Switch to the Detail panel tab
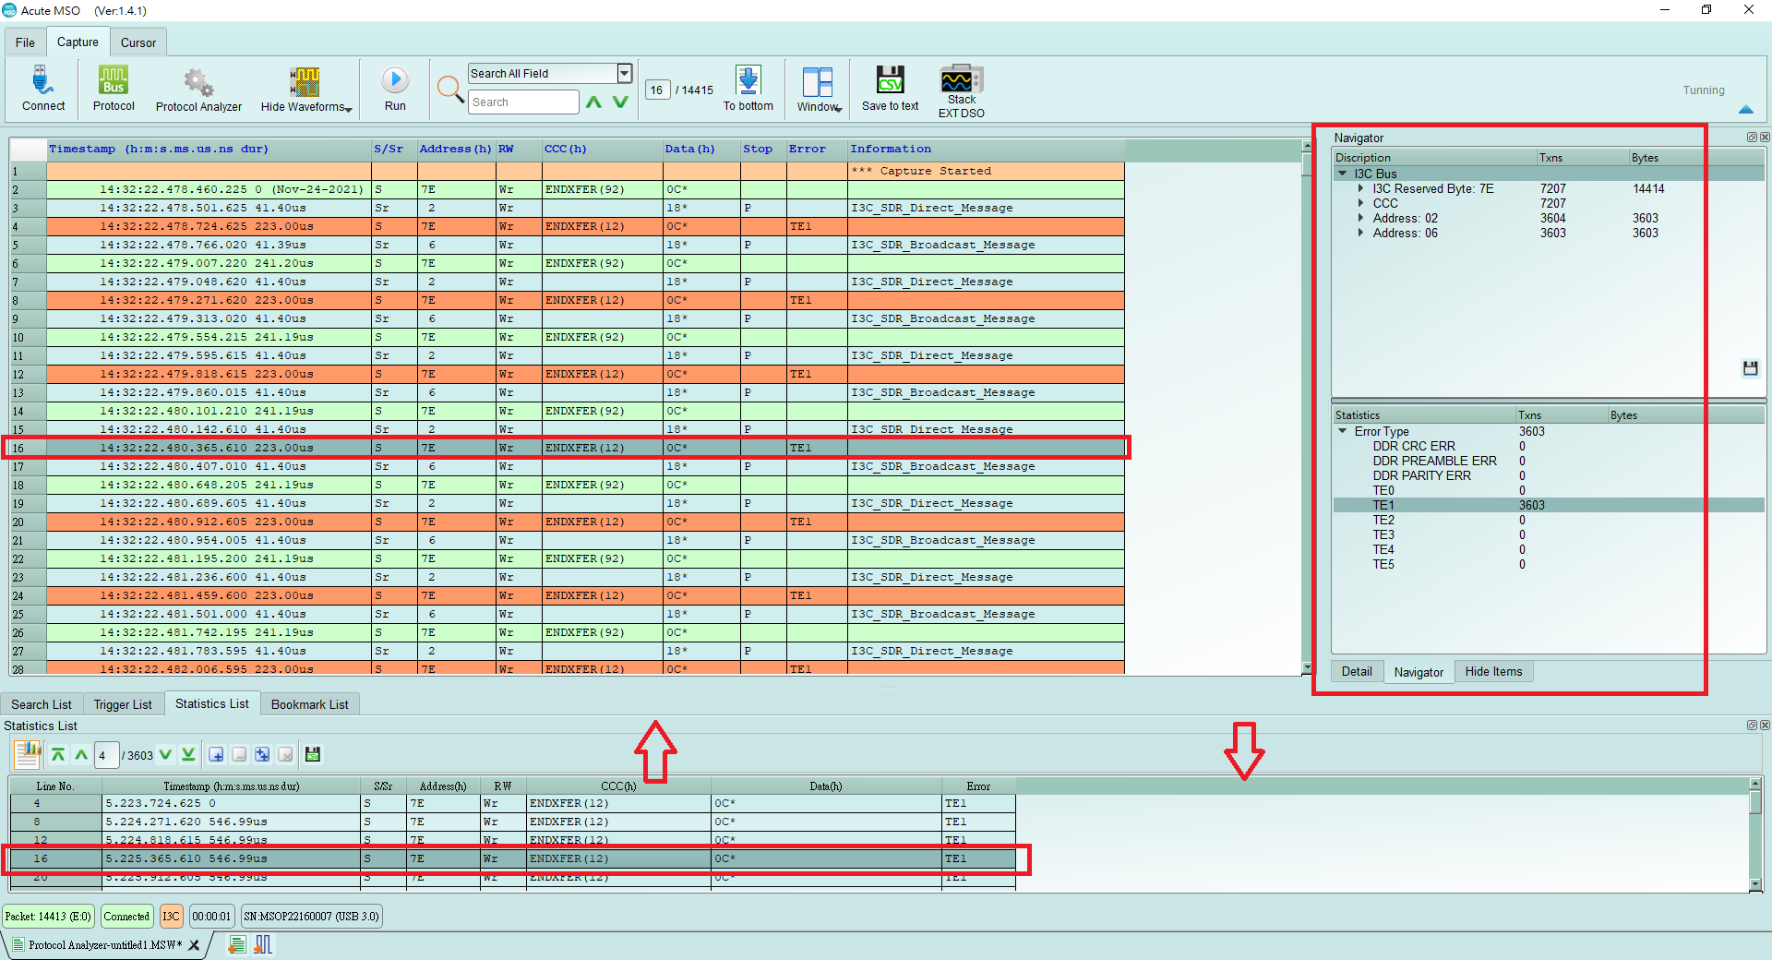The image size is (1772, 960). [x=1357, y=671]
